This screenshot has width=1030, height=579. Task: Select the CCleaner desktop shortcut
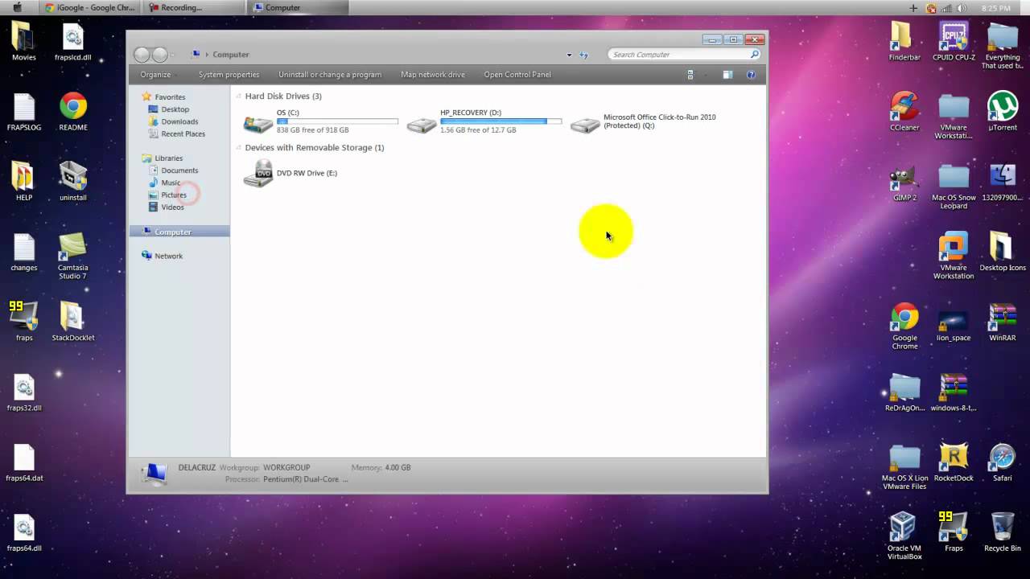coord(904,112)
